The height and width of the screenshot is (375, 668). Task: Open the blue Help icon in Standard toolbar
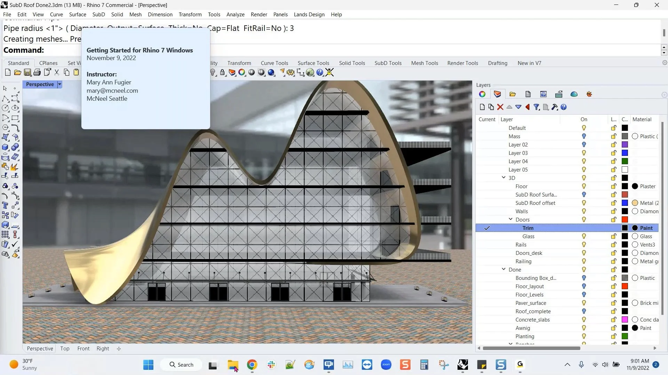point(319,73)
